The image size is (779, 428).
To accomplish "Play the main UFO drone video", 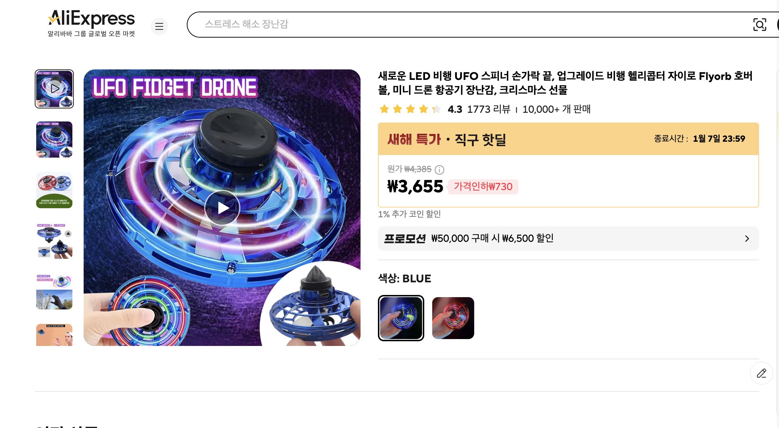I will pos(222,208).
